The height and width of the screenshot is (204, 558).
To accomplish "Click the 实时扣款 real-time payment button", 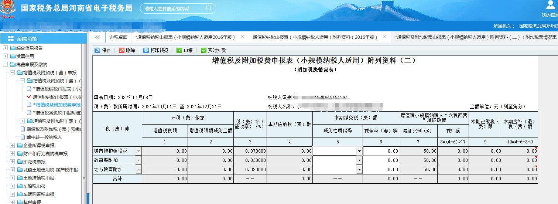I will [213, 51].
